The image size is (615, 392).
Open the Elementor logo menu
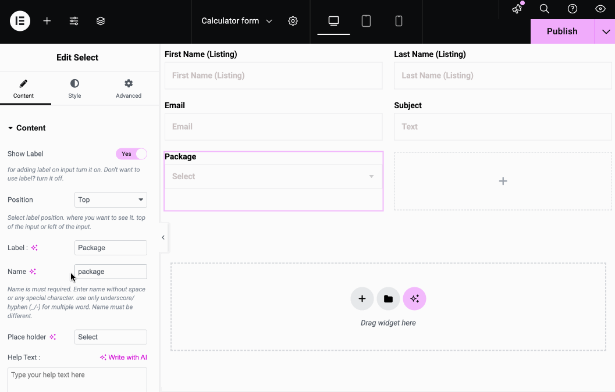[x=19, y=20]
